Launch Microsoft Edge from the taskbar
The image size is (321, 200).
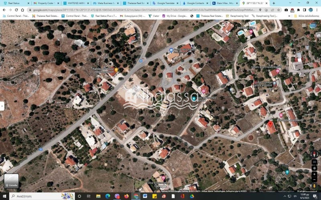click(108, 196)
